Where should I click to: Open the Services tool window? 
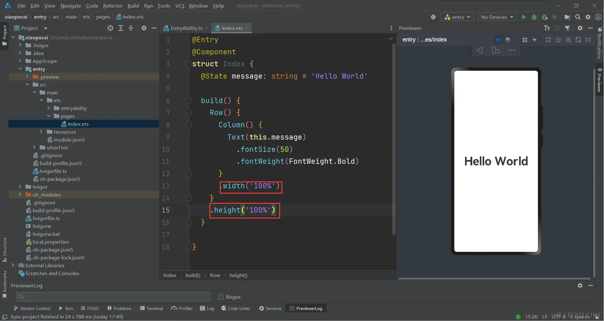pos(270,308)
